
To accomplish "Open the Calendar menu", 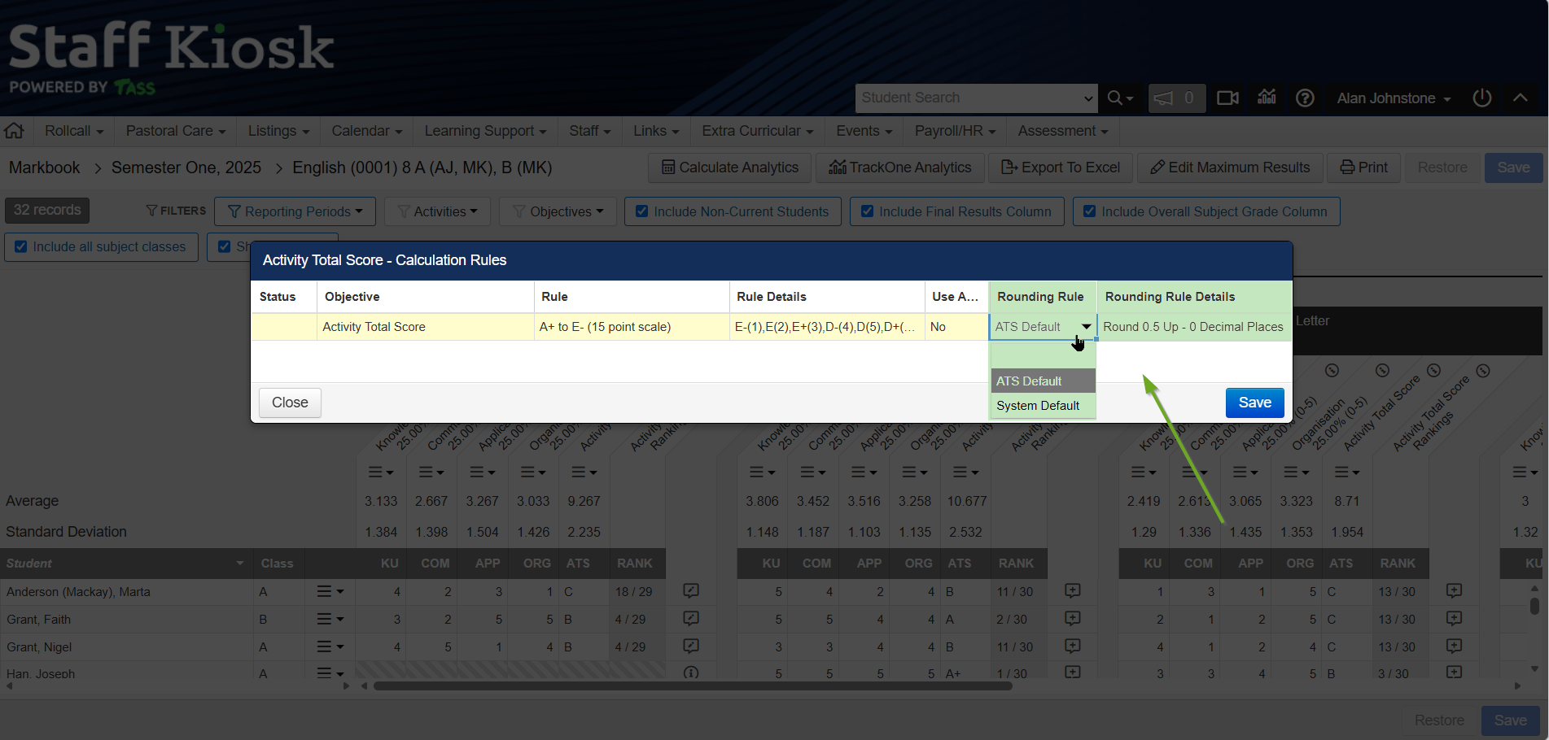I will [366, 131].
